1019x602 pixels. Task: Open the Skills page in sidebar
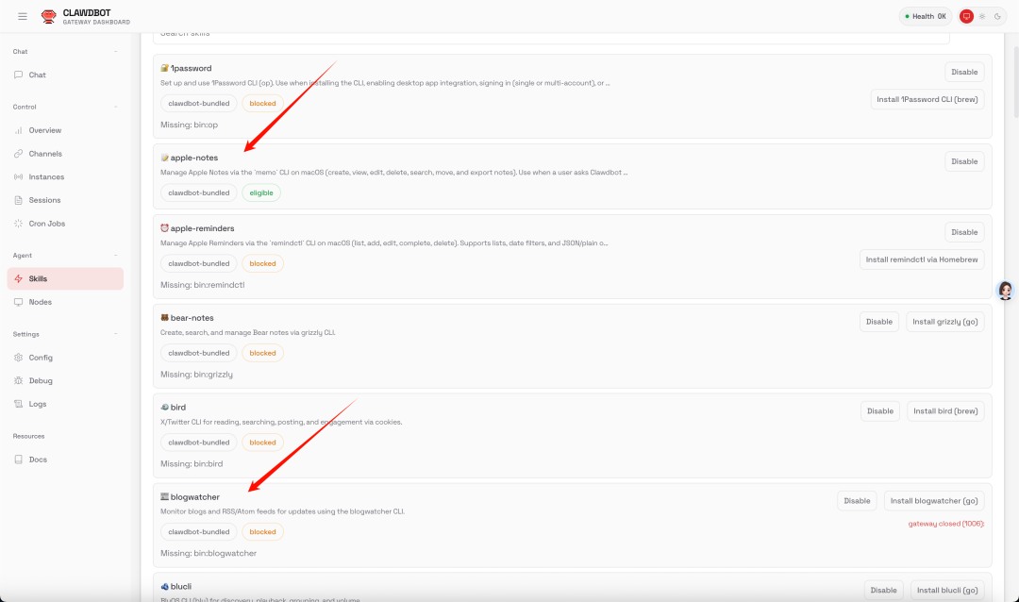pyautogui.click(x=65, y=278)
